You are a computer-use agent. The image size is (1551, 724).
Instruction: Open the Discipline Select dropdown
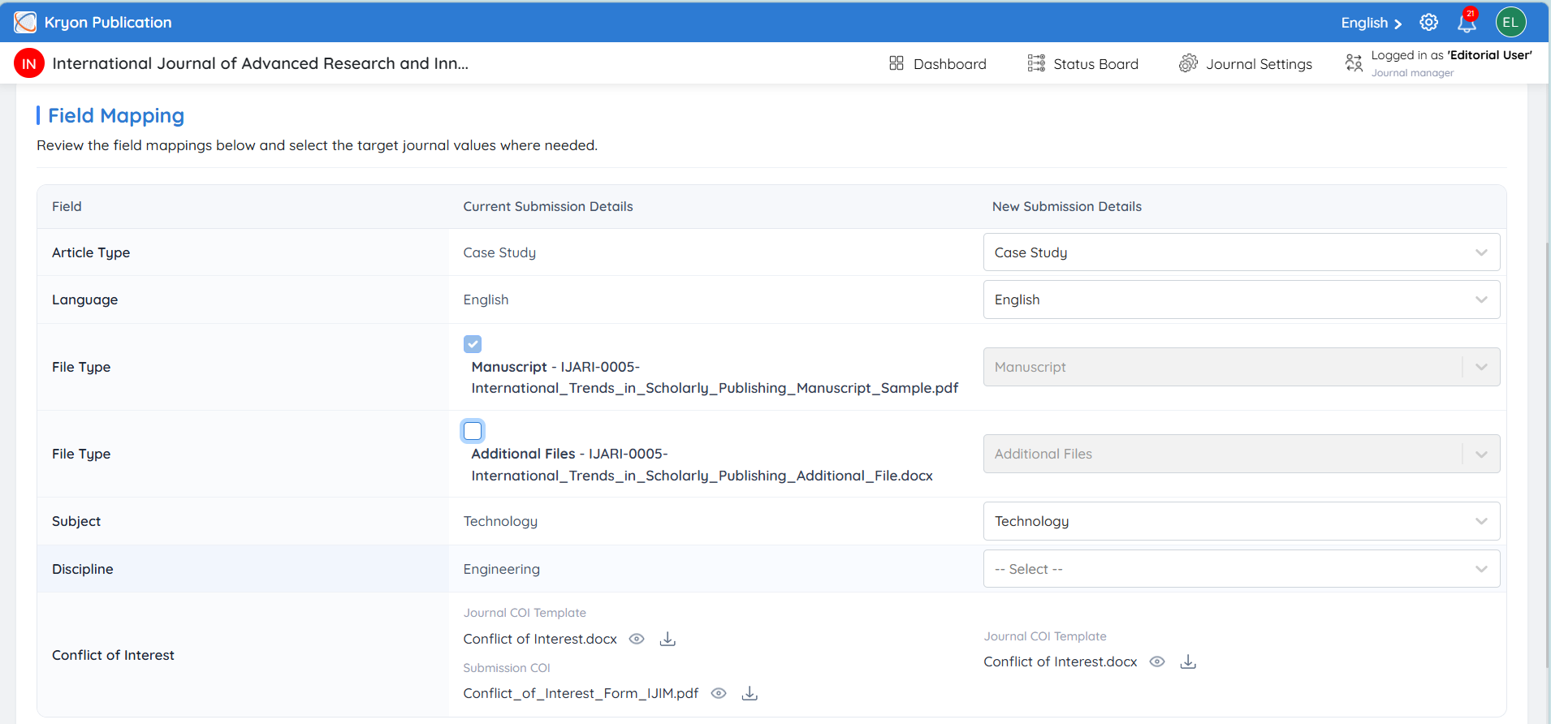(x=1242, y=569)
